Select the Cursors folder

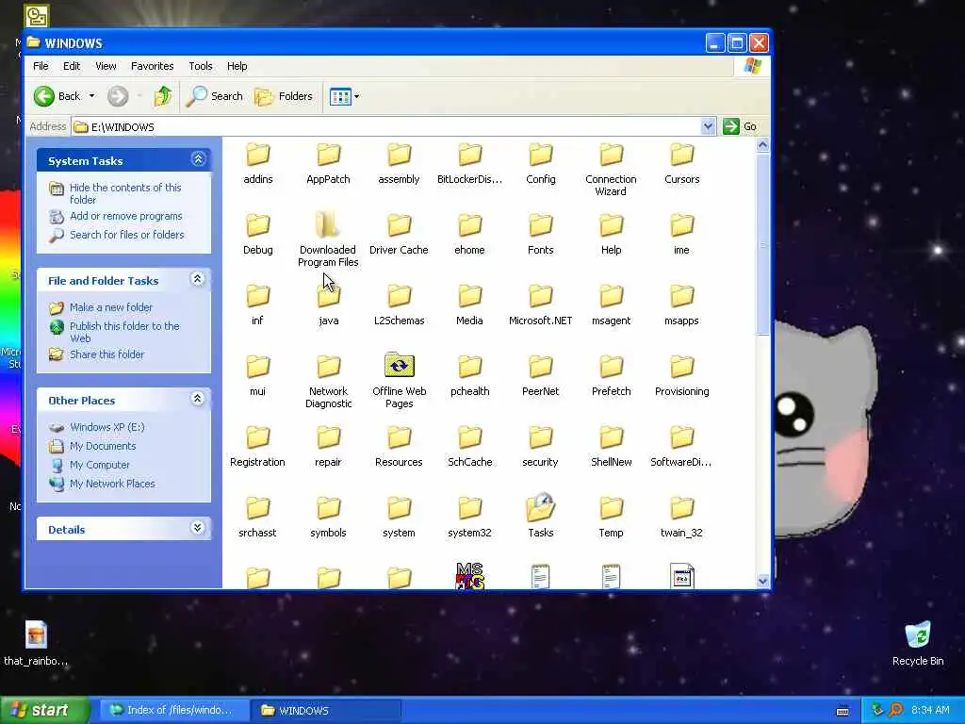[682, 164]
